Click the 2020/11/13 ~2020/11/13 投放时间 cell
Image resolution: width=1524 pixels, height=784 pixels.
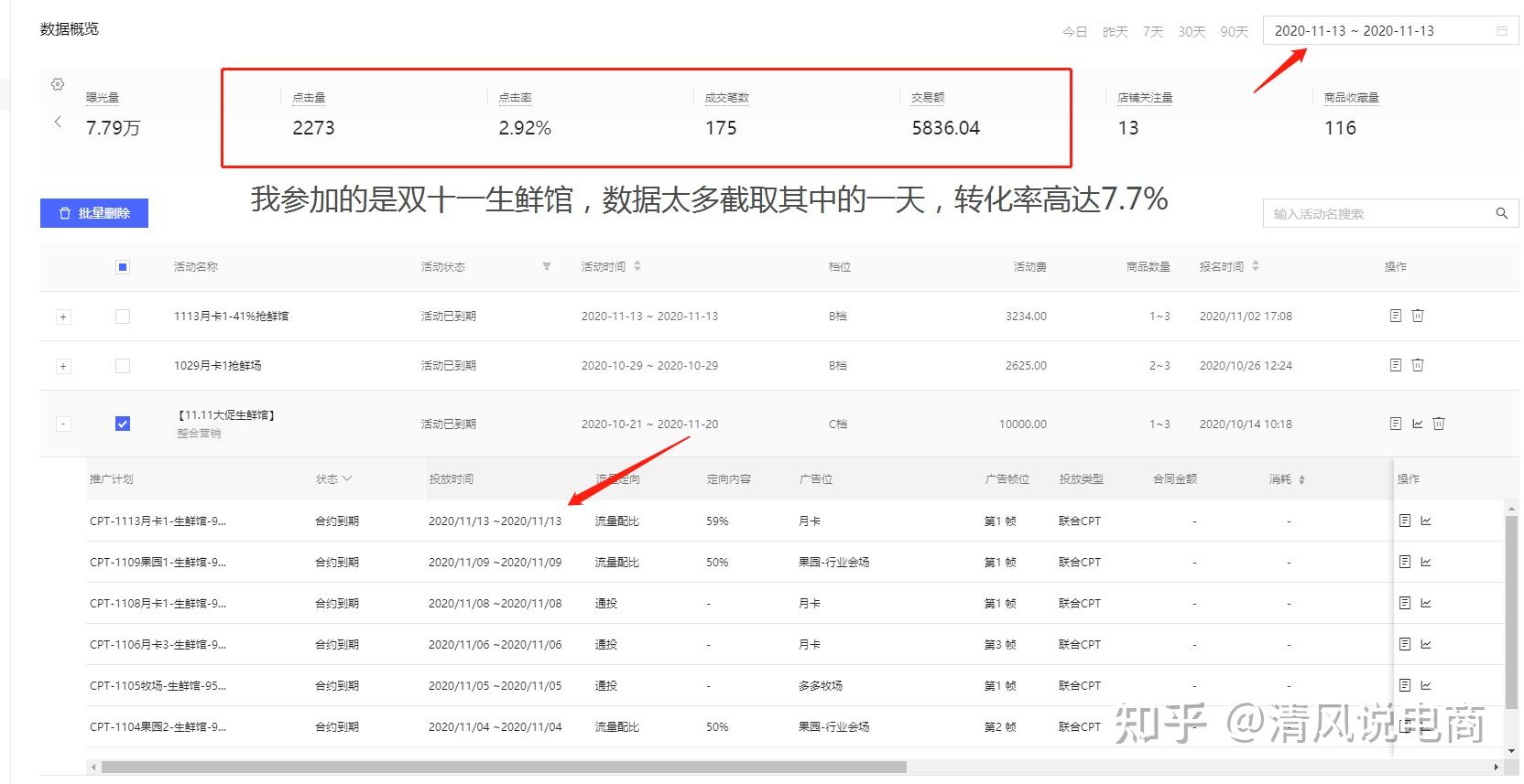495,521
